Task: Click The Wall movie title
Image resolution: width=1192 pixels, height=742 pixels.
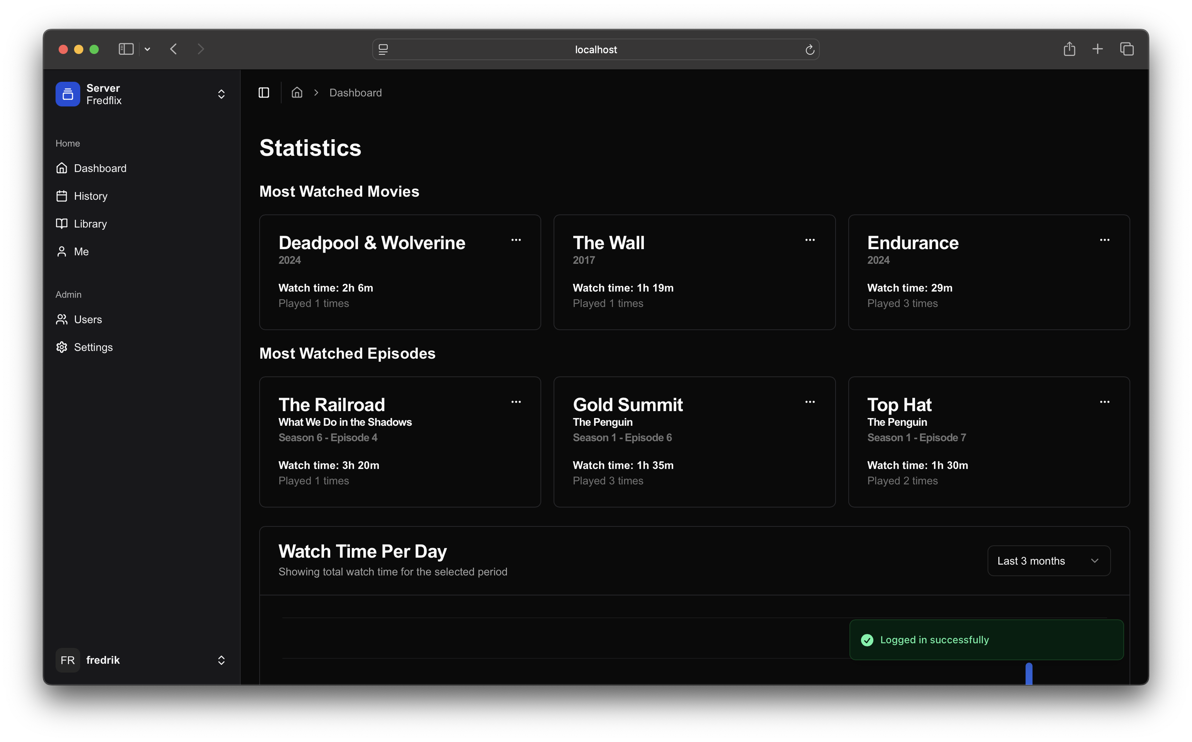Action: [x=608, y=243]
